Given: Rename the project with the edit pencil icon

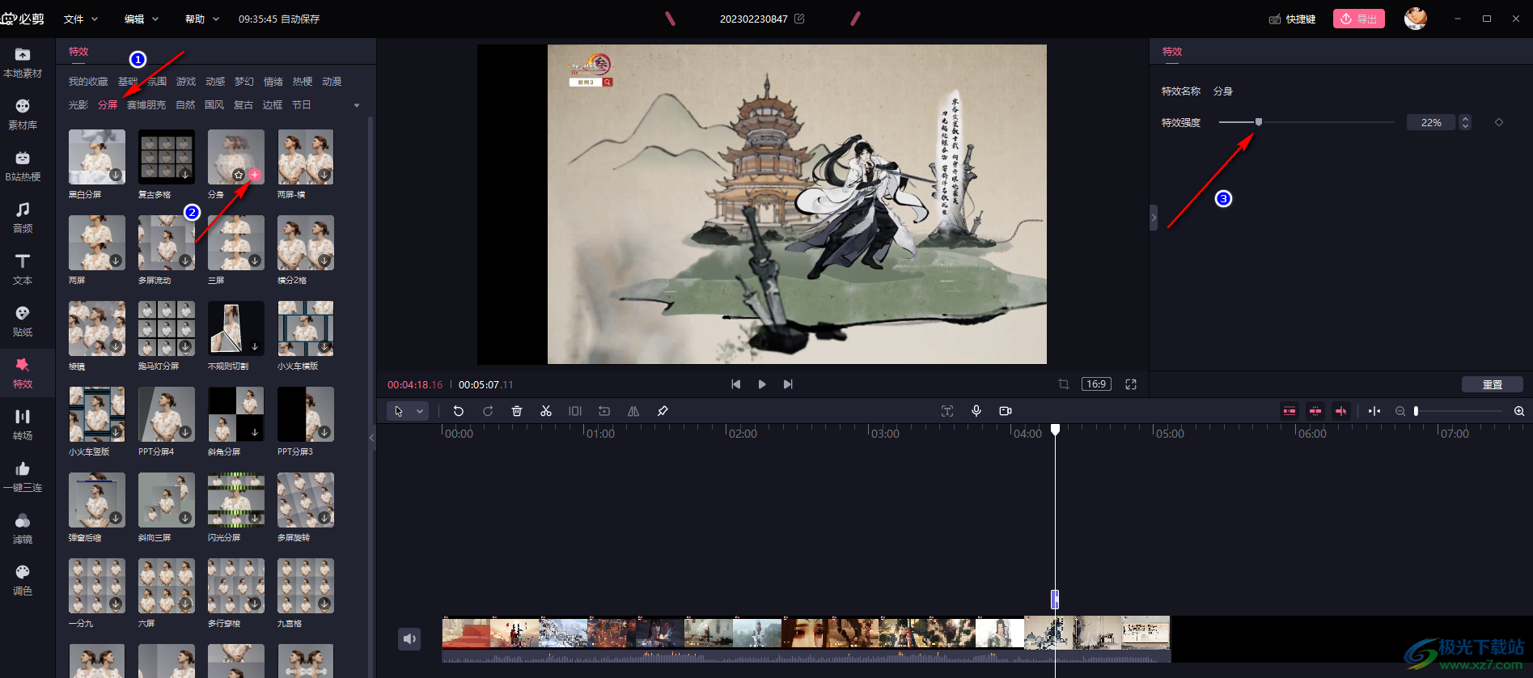Looking at the screenshot, I should click(799, 19).
